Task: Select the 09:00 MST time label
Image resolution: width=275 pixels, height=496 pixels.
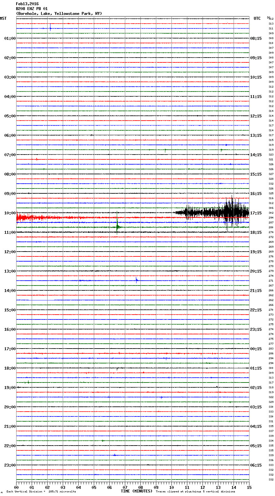Action: tap(10, 194)
